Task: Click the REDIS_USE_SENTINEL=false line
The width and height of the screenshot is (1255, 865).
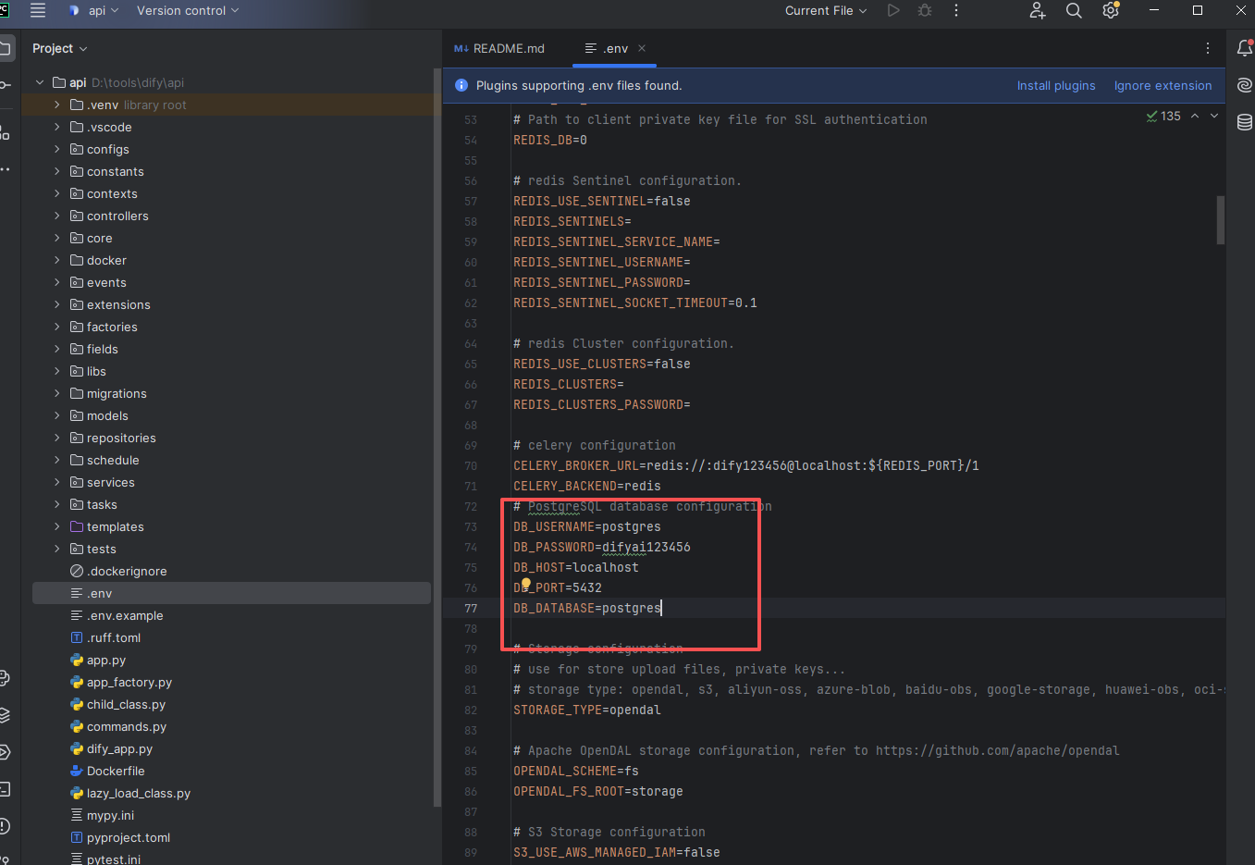Action: 602,201
